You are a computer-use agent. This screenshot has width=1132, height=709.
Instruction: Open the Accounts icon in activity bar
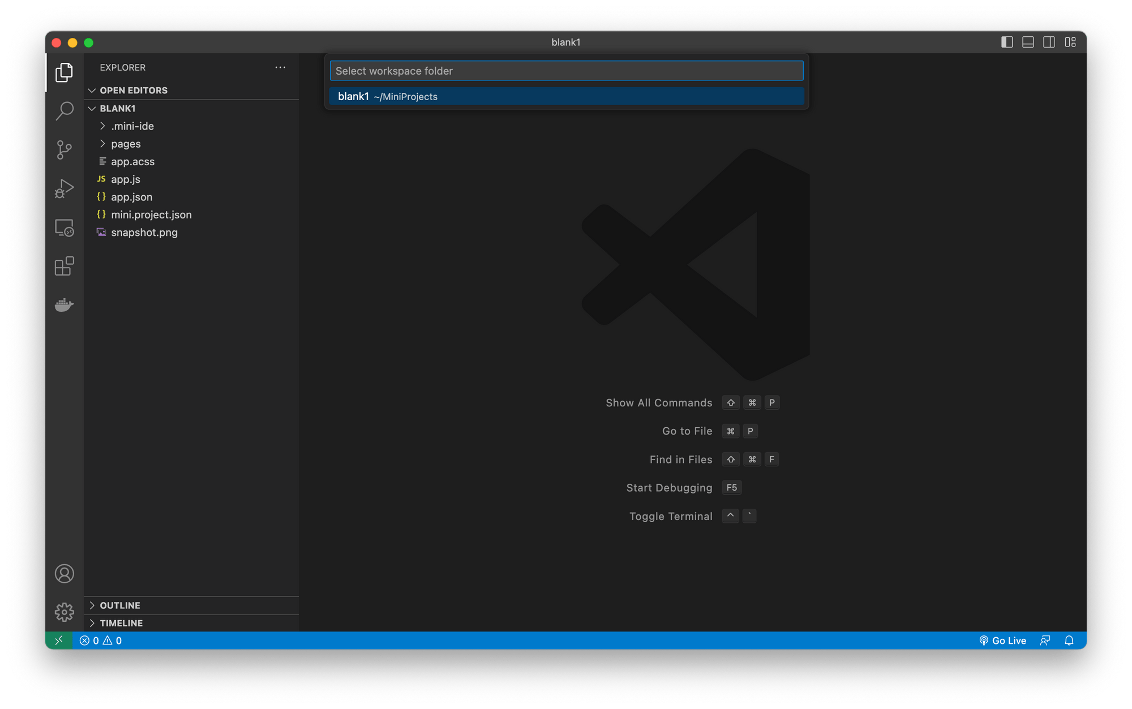(x=64, y=574)
